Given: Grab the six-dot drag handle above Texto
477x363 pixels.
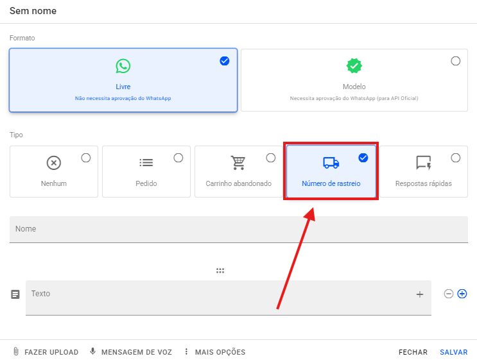Looking at the screenshot, I should [220, 271].
